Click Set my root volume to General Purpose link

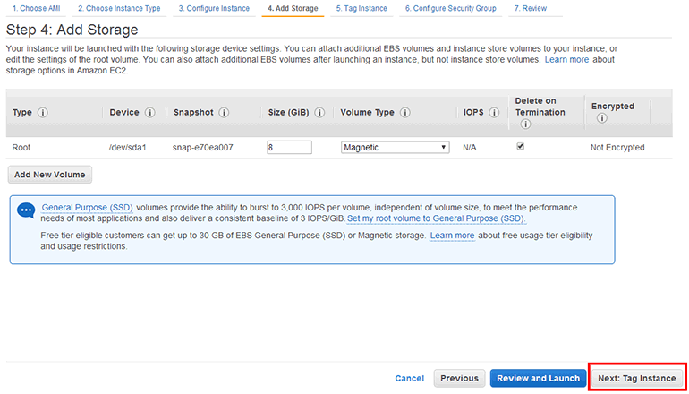(437, 218)
